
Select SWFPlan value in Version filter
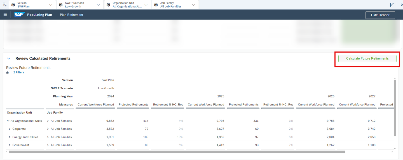[x=23, y=6]
